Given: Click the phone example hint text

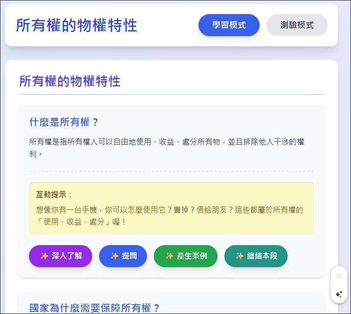Looking at the screenshot, I should click(170, 216).
